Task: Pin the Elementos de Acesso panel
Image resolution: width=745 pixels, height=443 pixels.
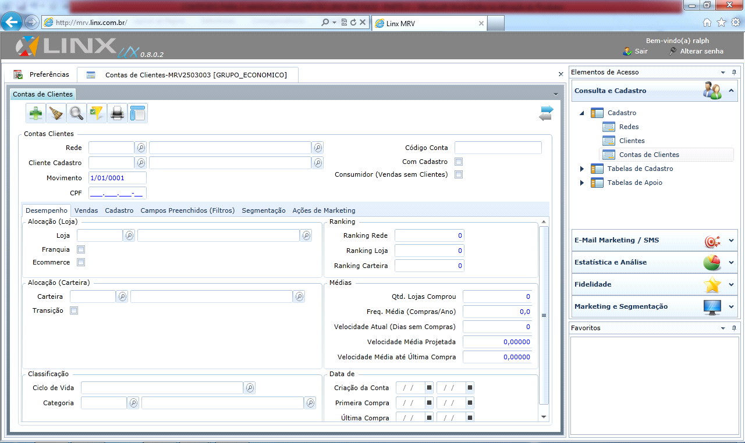Action: [735, 72]
